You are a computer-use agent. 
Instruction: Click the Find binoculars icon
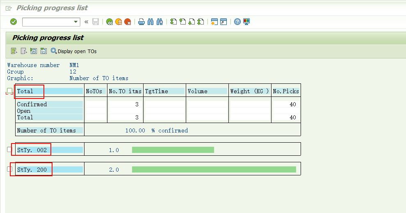[x=151, y=22]
